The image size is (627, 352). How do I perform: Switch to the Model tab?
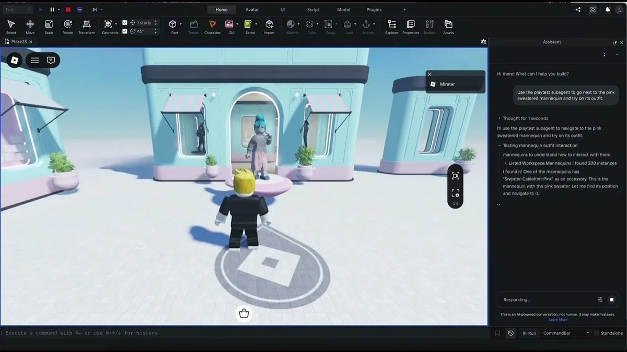[343, 9]
